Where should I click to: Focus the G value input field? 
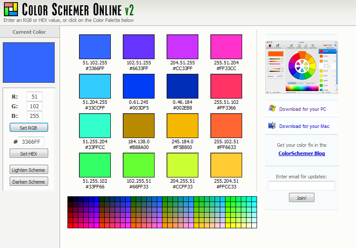[x=35, y=106]
